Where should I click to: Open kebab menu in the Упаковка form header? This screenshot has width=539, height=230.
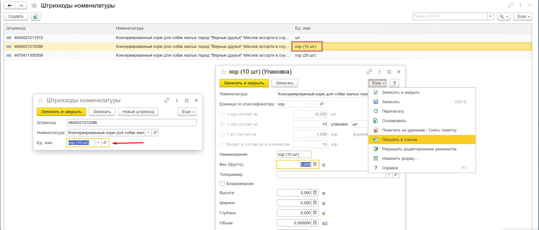click(379, 72)
